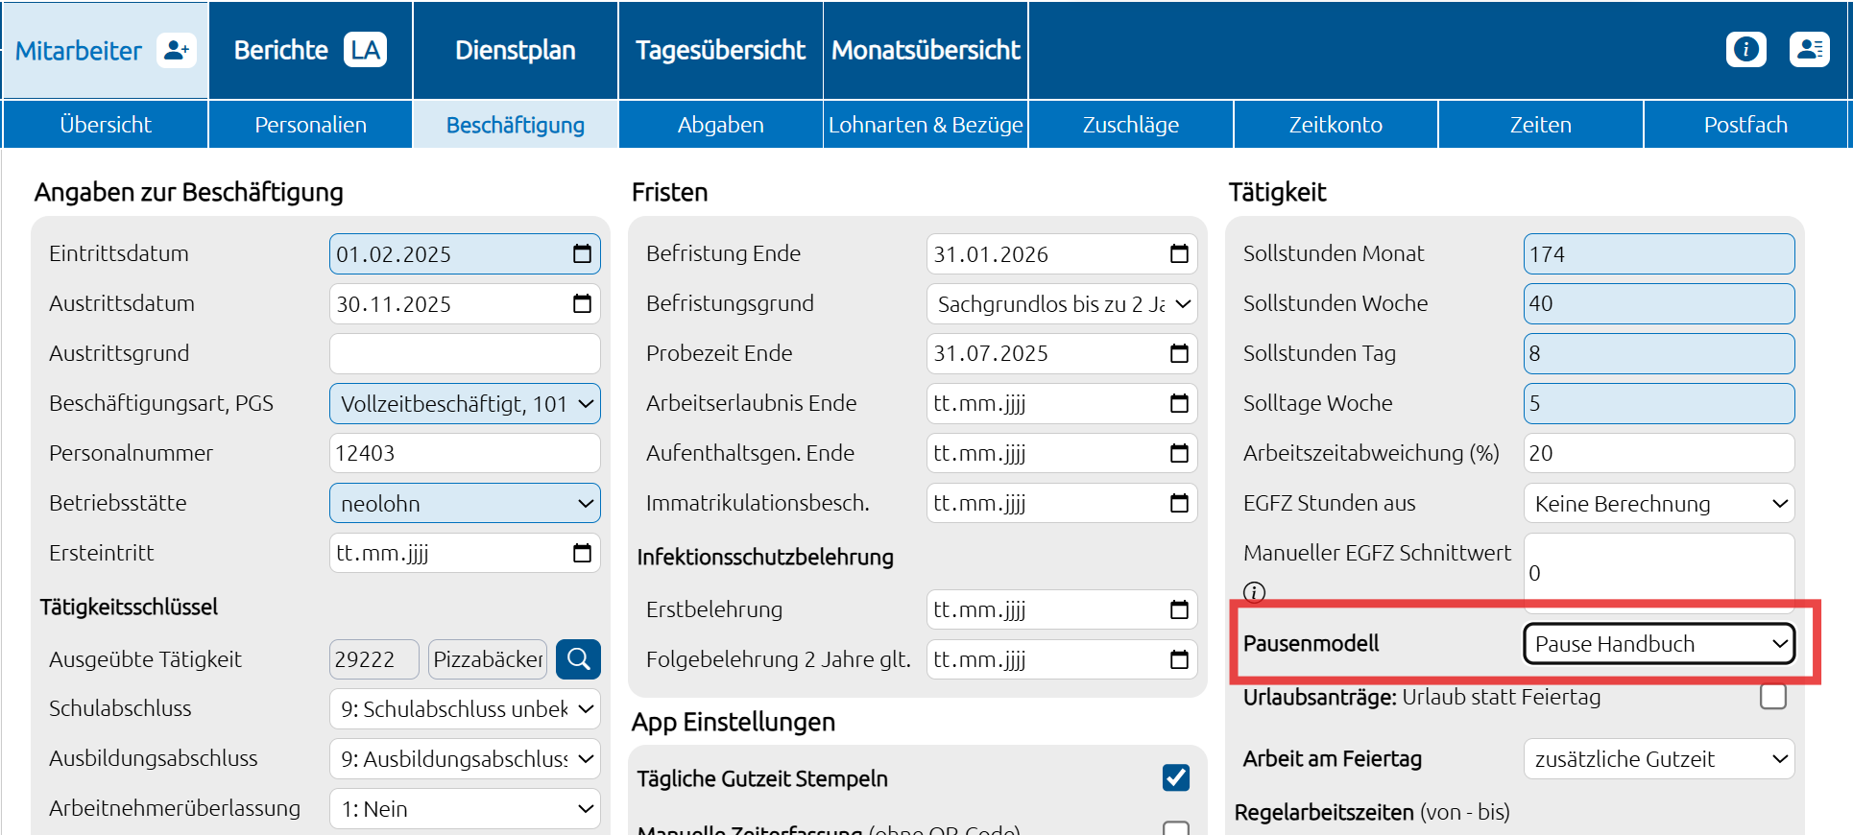Click the add employee icon beside Mitarbeiter

pyautogui.click(x=176, y=50)
